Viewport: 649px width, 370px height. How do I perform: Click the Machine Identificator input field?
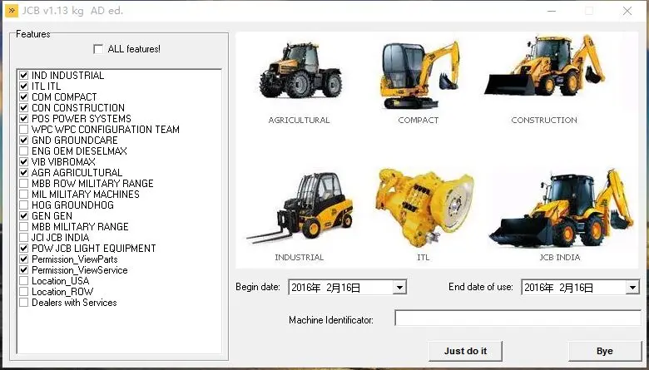[518, 318]
